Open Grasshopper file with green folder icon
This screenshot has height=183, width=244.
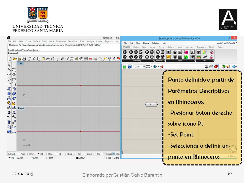(x=125, y=67)
